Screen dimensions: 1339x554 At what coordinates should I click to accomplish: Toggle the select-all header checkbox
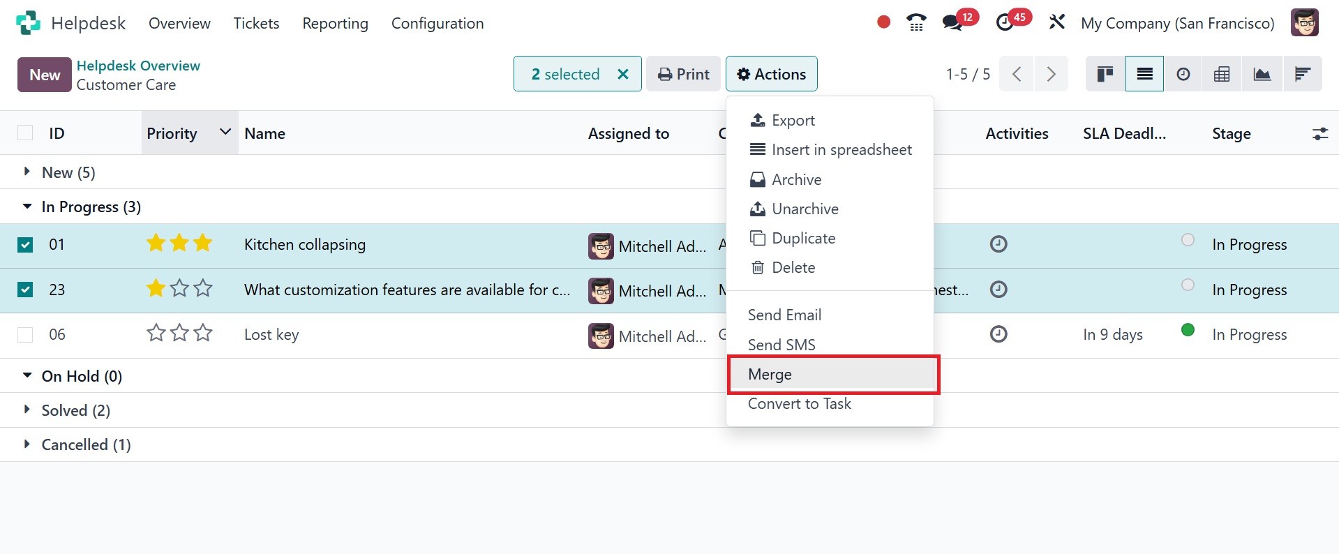pyautogui.click(x=25, y=133)
